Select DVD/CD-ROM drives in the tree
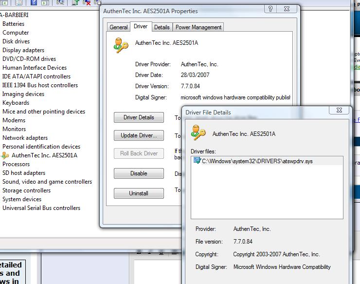 tap(29, 59)
